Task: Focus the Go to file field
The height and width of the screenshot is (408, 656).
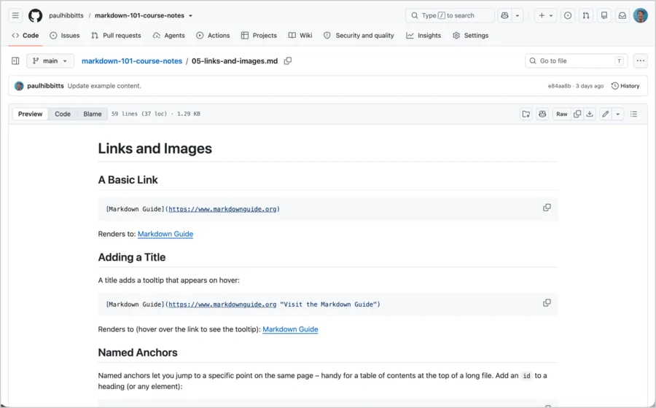Action: [x=577, y=61]
